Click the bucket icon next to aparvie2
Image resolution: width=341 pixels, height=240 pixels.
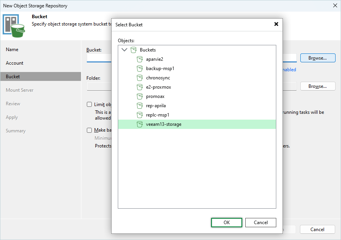point(140,59)
